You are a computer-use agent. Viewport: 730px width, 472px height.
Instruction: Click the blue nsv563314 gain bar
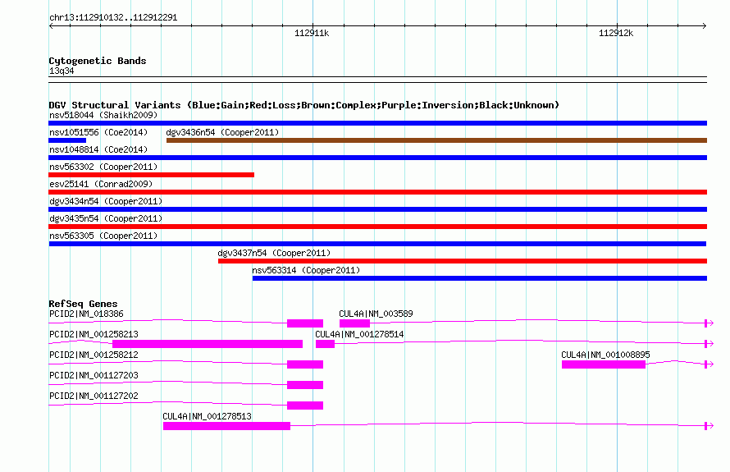click(480, 278)
